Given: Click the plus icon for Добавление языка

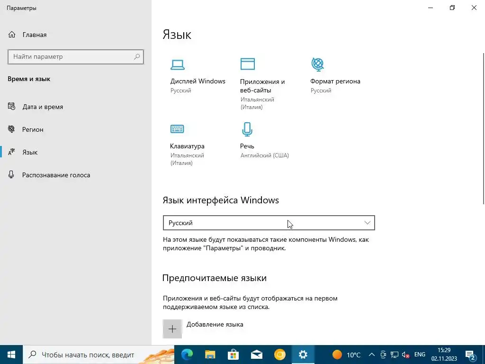Looking at the screenshot, I should pos(172,329).
